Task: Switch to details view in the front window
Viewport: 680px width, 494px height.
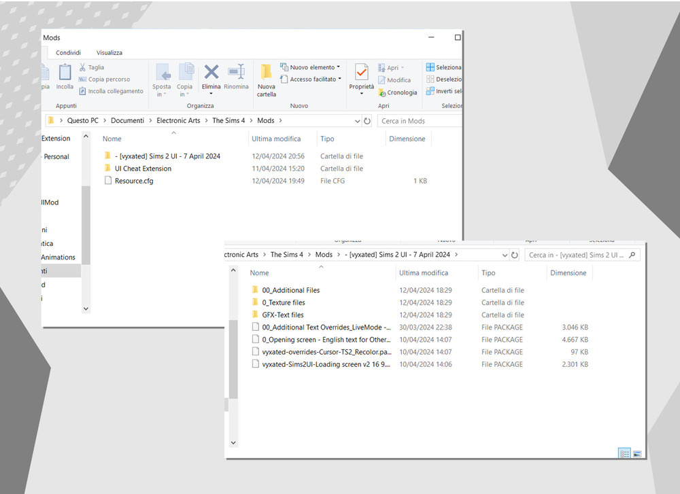Action: pos(624,454)
